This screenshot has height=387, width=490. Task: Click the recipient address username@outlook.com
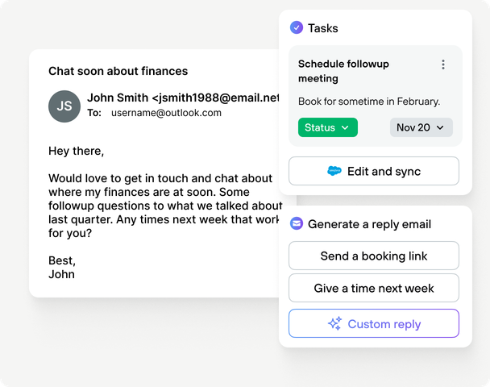[x=166, y=113]
